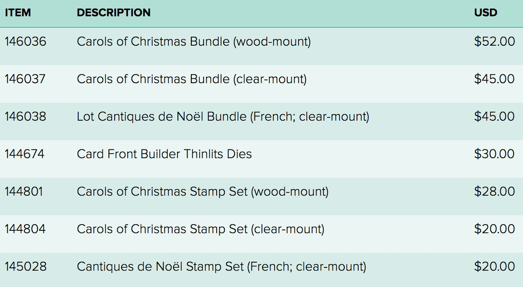Click Lot Cantiques de Noël Bundle description
The image size is (523, 287).
223,117
